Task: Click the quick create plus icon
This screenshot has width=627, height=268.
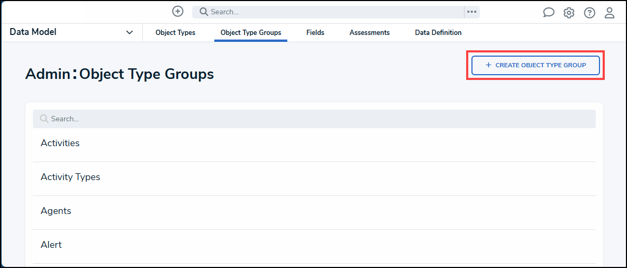Action: click(x=178, y=12)
